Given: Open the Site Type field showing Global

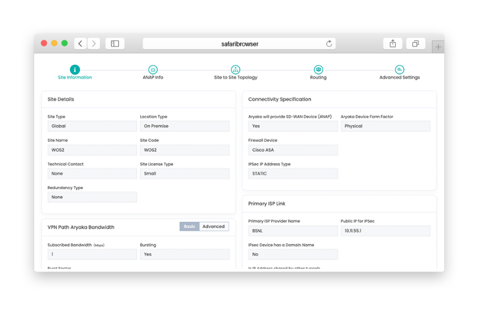Looking at the screenshot, I should click(x=92, y=126).
